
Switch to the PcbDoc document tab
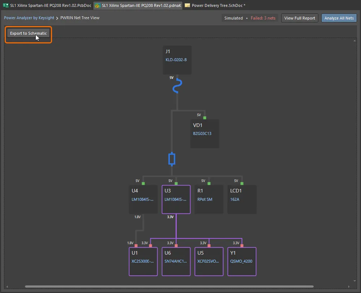click(x=47, y=5)
